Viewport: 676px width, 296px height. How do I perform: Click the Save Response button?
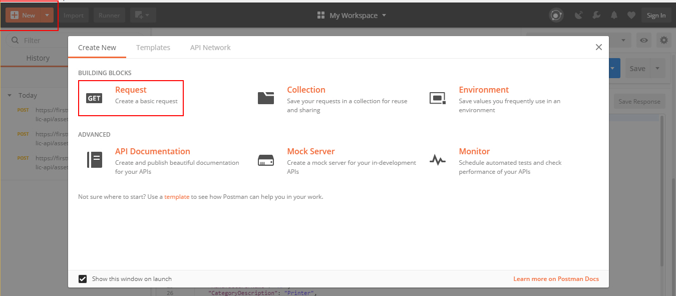coord(639,101)
